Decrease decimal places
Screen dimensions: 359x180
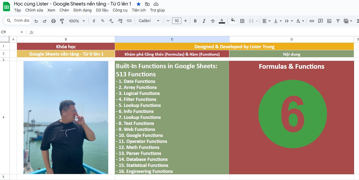click(x=111, y=21)
